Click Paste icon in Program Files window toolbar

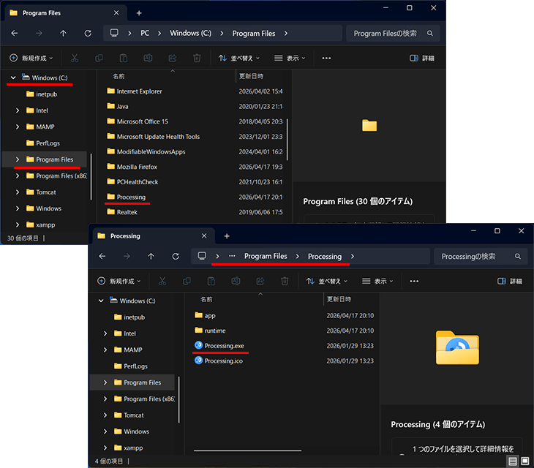124,58
